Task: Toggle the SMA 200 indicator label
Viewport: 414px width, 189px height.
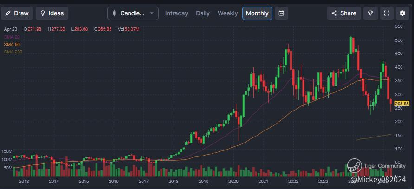Action: pos(13,52)
